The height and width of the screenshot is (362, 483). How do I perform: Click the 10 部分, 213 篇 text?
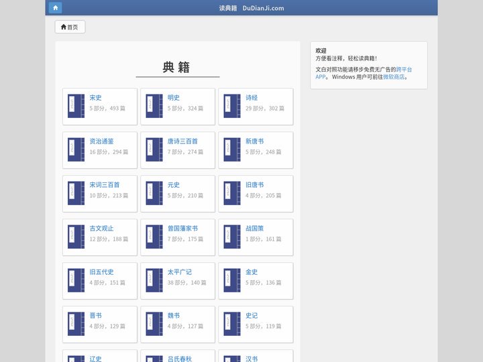click(109, 196)
